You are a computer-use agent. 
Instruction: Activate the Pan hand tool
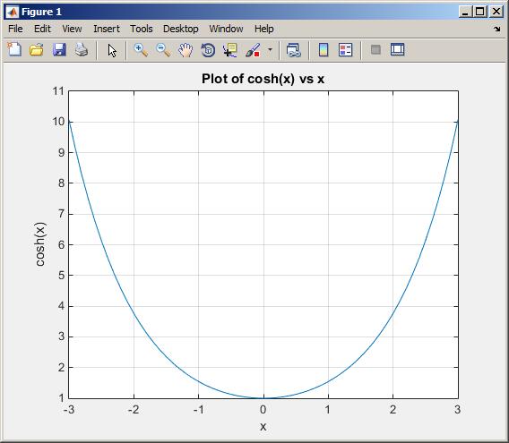185,50
